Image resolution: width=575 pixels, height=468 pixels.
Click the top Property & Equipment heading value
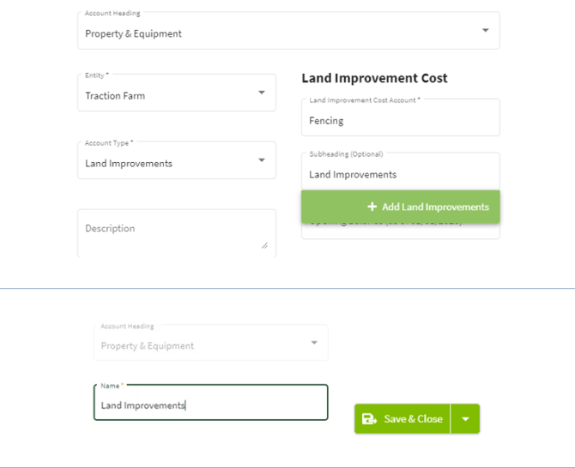point(134,34)
